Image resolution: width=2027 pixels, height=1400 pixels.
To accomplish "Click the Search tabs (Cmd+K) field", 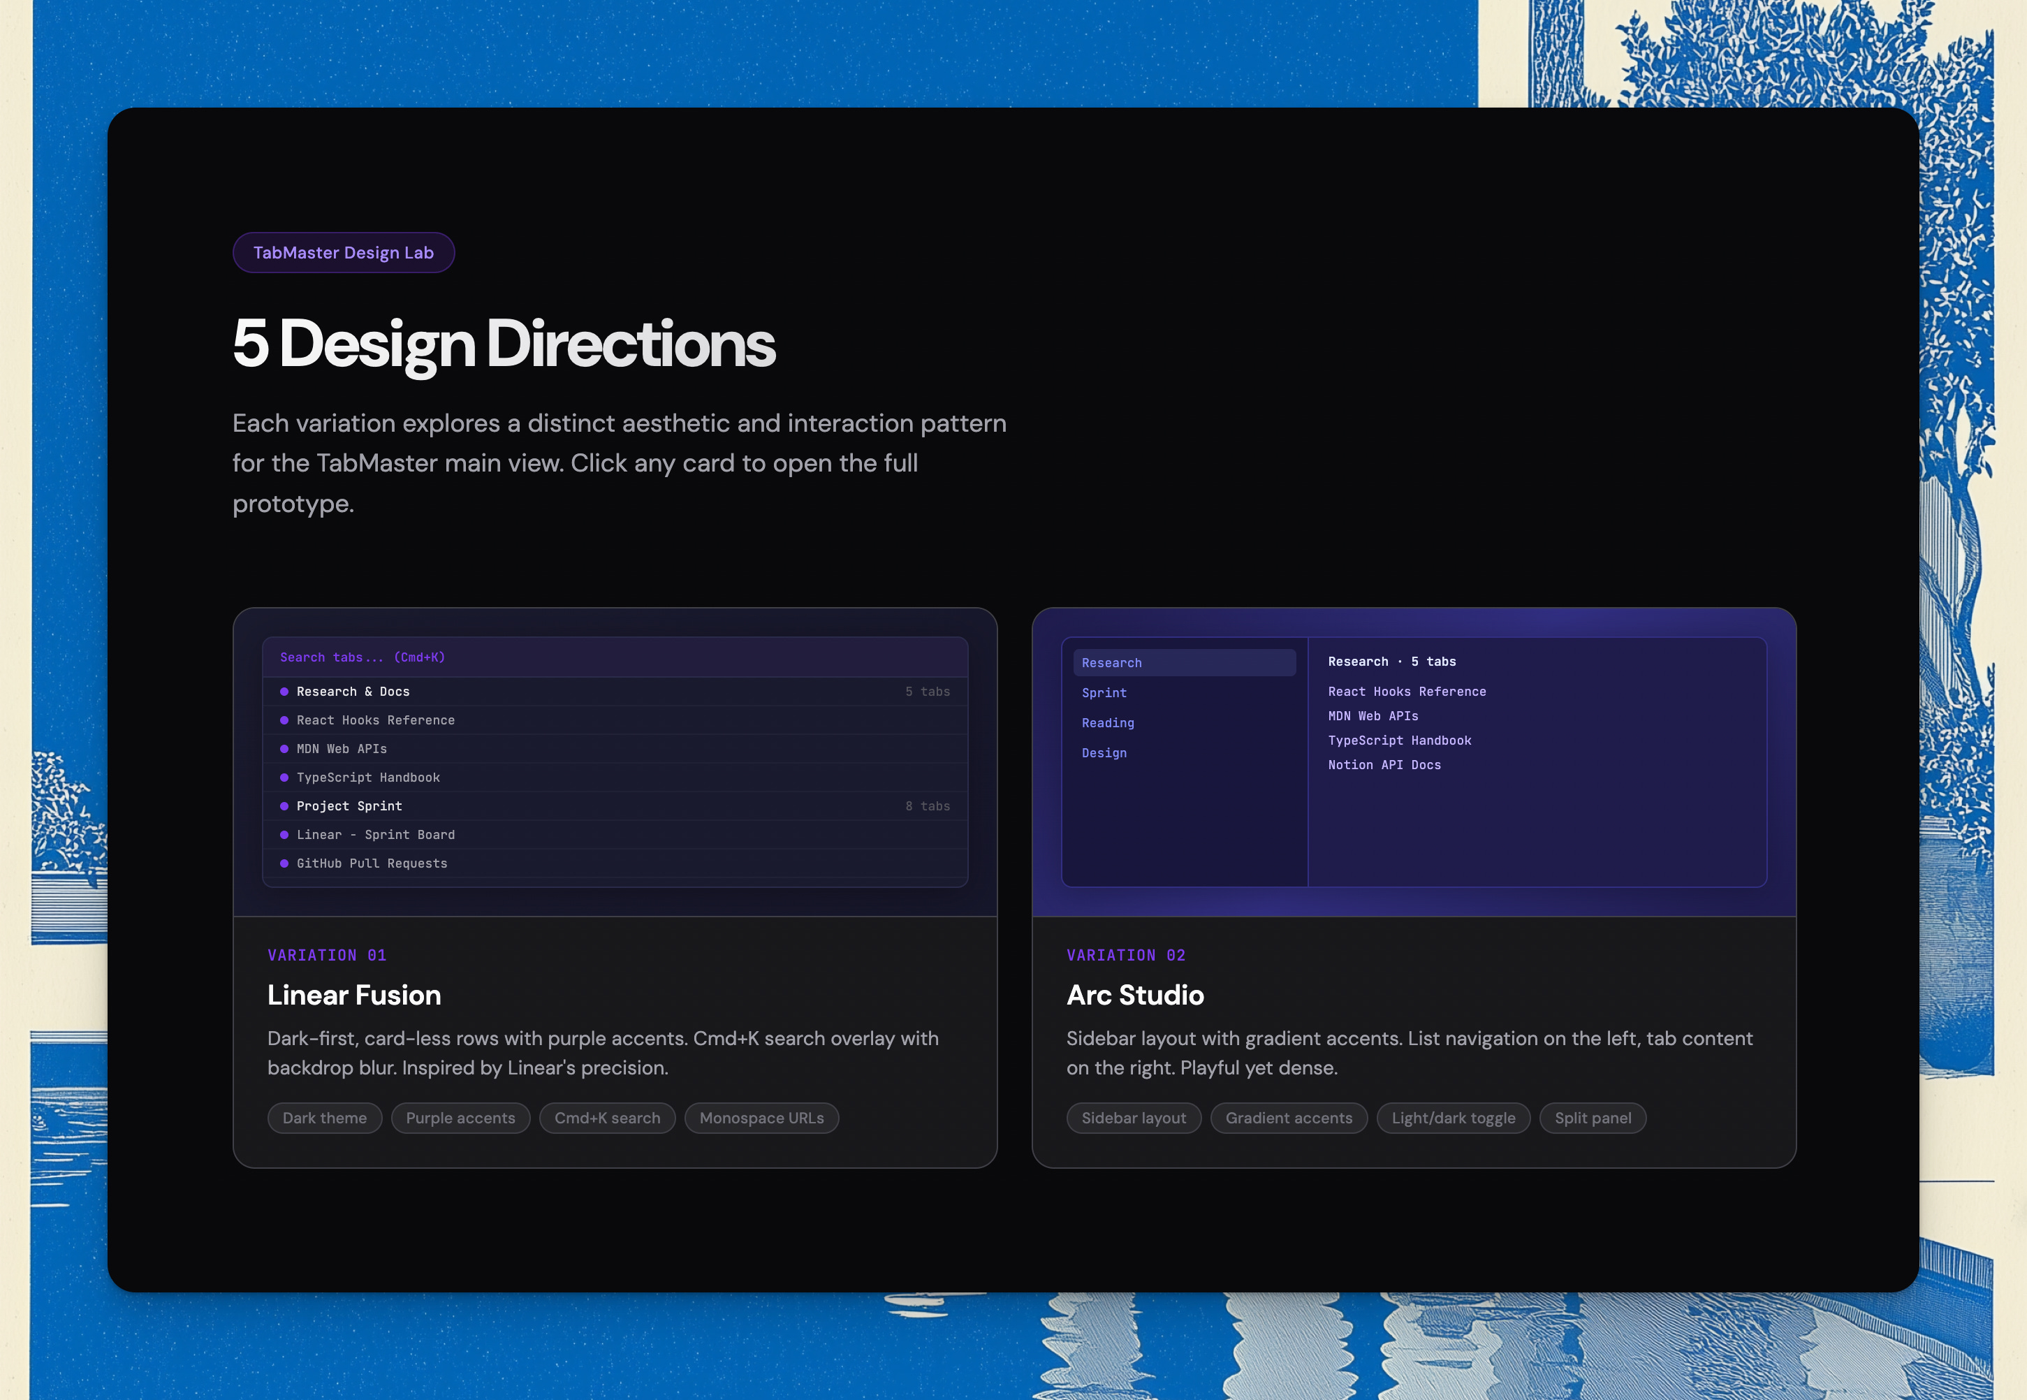I will point(614,657).
